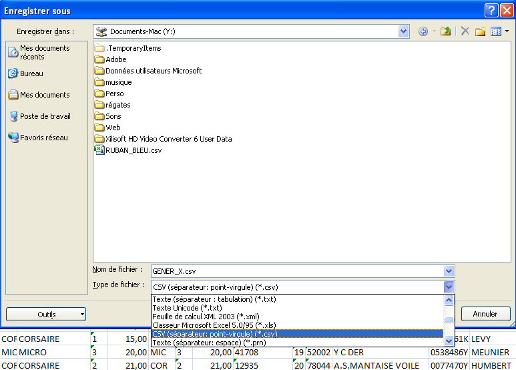Select the musique folder
Image resolution: width=516 pixels, height=370 pixels.
[x=113, y=82]
